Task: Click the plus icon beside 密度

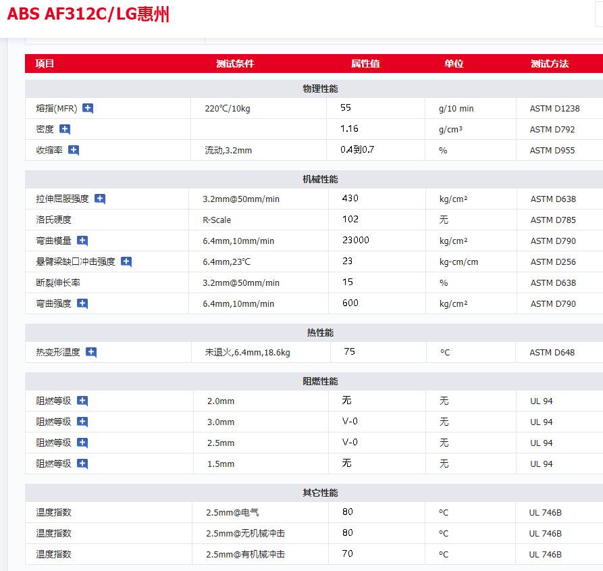Action: coord(65,129)
